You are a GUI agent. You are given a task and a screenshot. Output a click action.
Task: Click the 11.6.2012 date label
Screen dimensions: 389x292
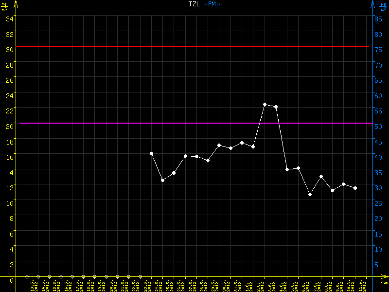point(361,285)
